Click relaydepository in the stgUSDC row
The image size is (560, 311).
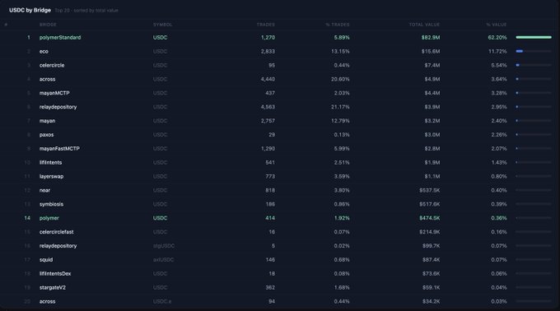click(x=58, y=246)
